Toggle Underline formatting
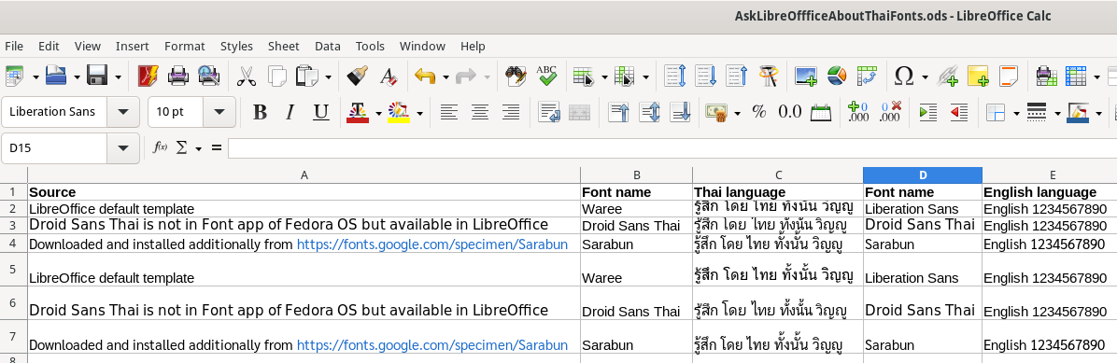1117x363 pixels. [x=320, y=112]
